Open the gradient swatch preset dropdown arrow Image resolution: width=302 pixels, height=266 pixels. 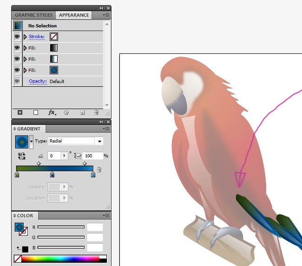point(31,141)
